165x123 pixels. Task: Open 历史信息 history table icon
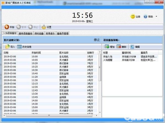[x=19, y=47]
